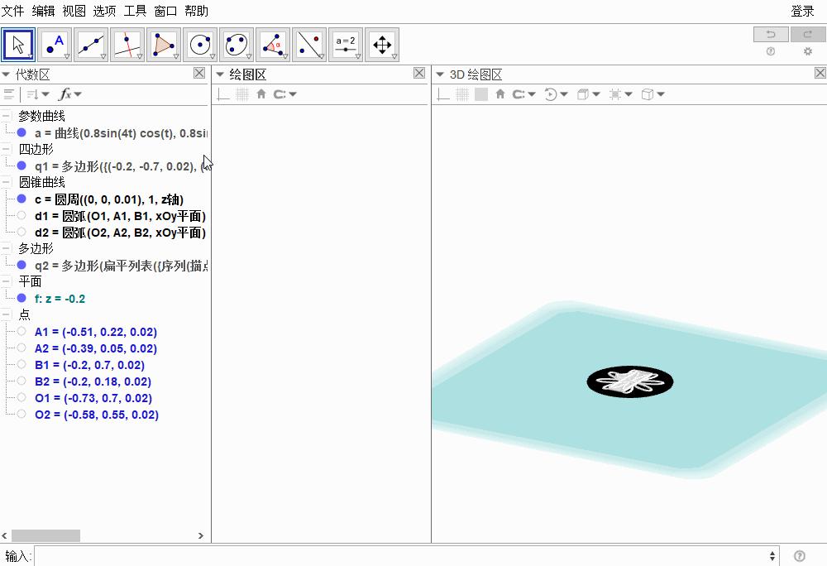
Task: Click the 输入 command input field
Action: 405,556
